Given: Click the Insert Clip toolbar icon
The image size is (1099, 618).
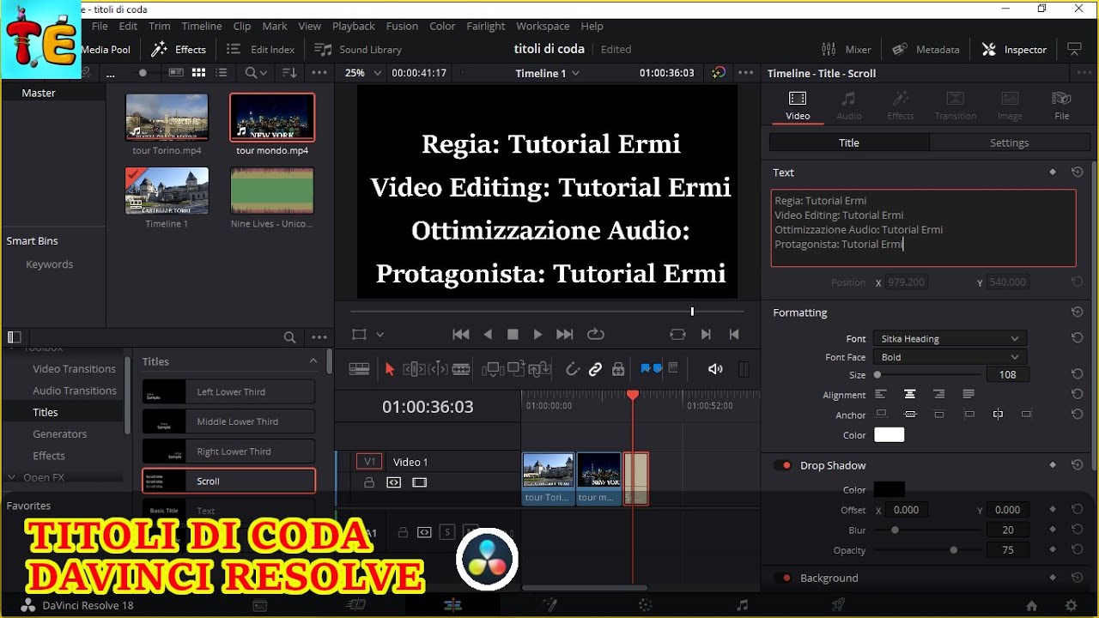Looking at the screenshot, I should [x=493, y=369].
